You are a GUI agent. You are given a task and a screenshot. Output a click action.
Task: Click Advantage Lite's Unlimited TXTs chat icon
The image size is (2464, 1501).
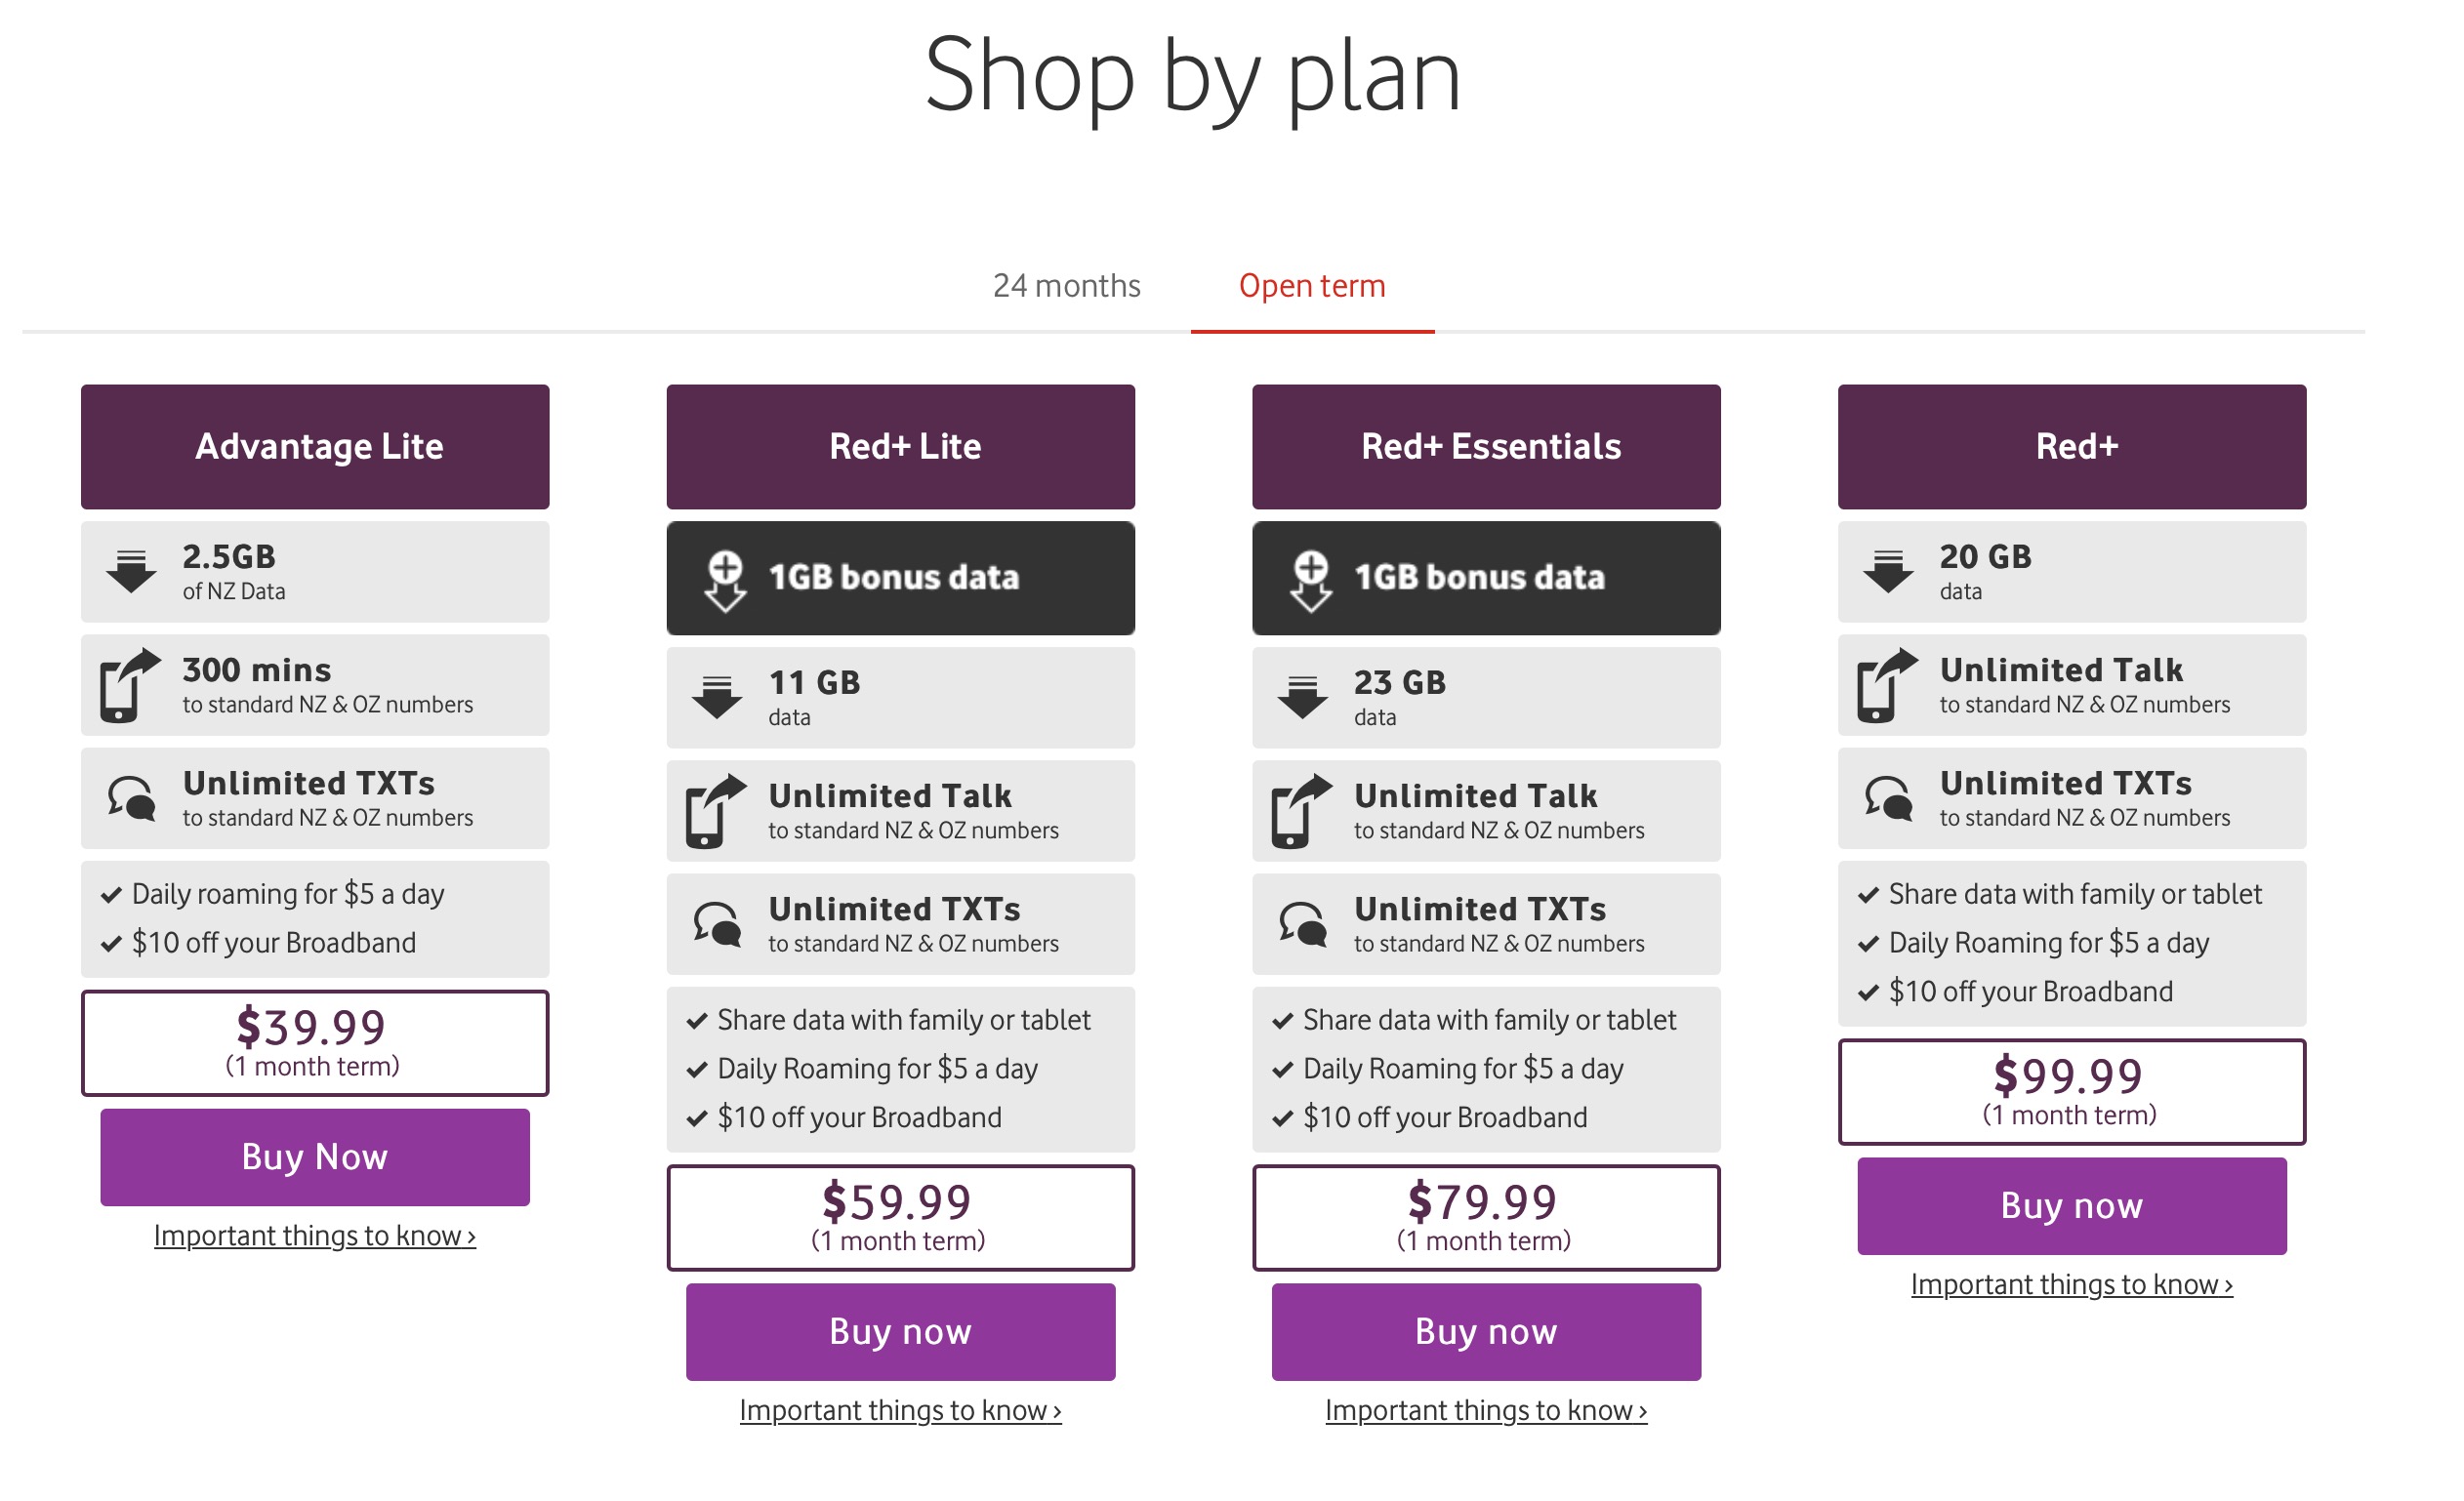[x=131, y=799]
